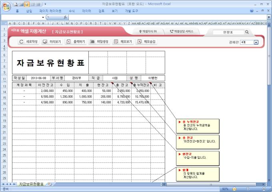Screen dimensions: 272x192
Task: Click the 메모숨김 button
Action: (x=146, y=42)
